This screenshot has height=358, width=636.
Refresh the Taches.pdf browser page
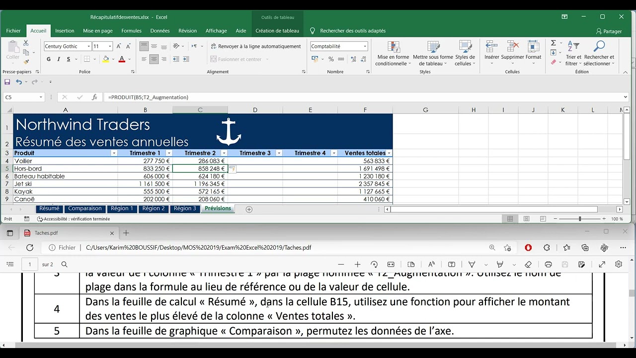click(x=30, y=248)
